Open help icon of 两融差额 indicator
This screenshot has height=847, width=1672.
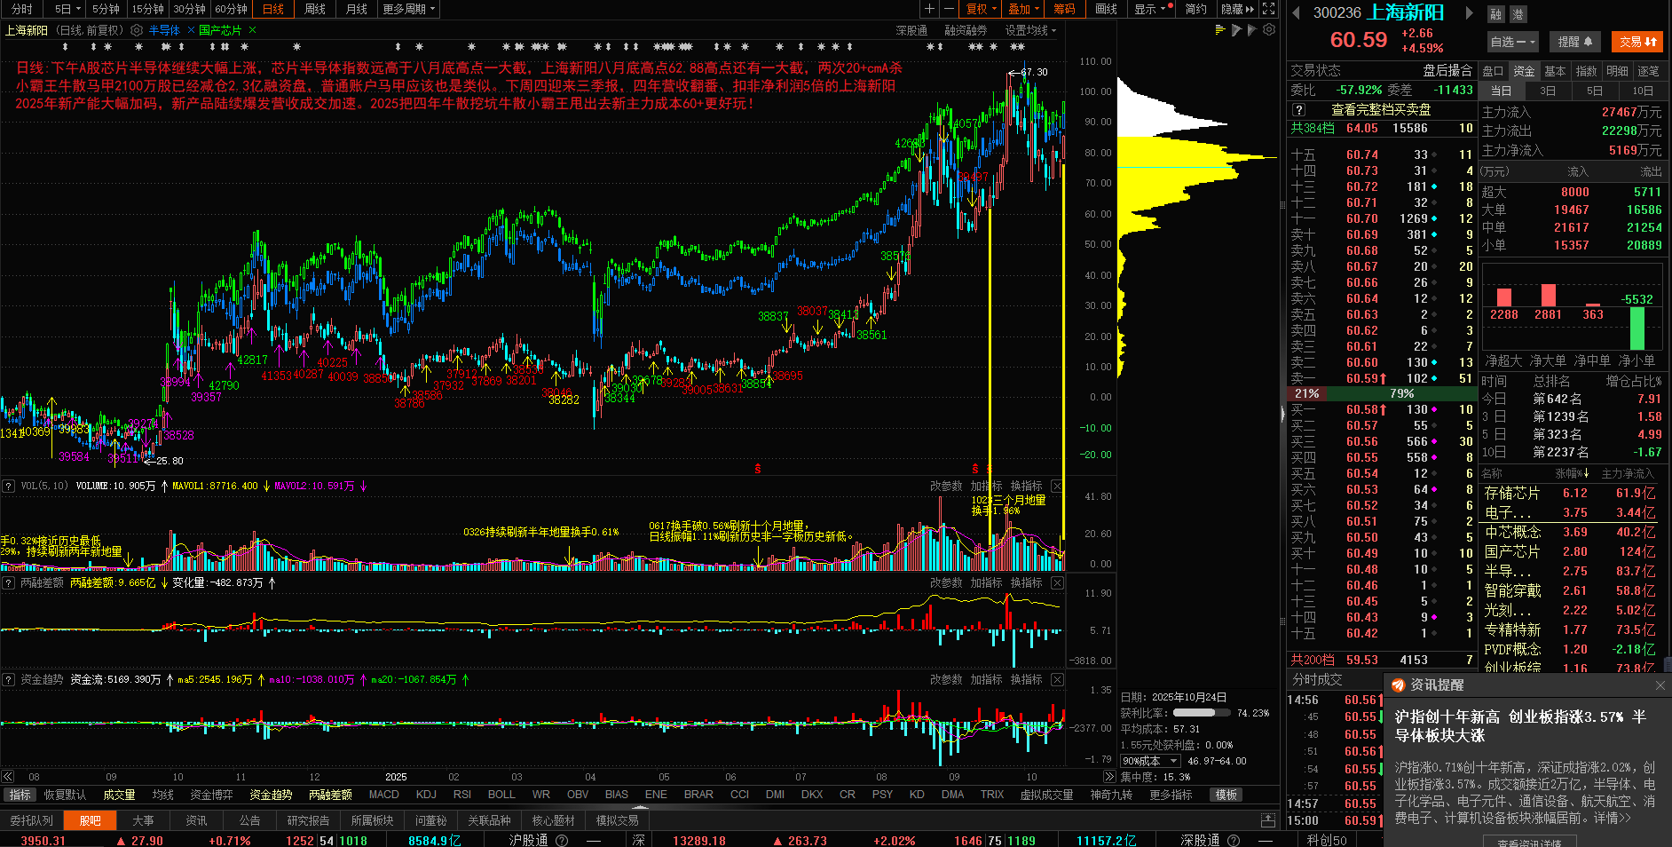[x=8, y=582]
